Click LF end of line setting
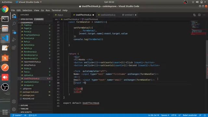This screenshot has width=208, height=117. click(x=179, y=115)
